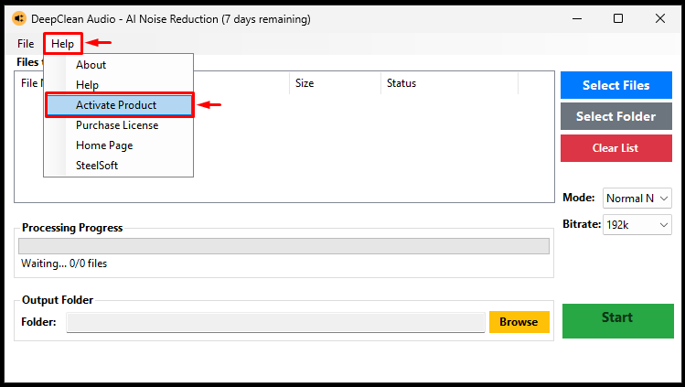Minimize the DeepClean Audio window
This screenshot has height=387, width=685.
click(x=577, y=19)
